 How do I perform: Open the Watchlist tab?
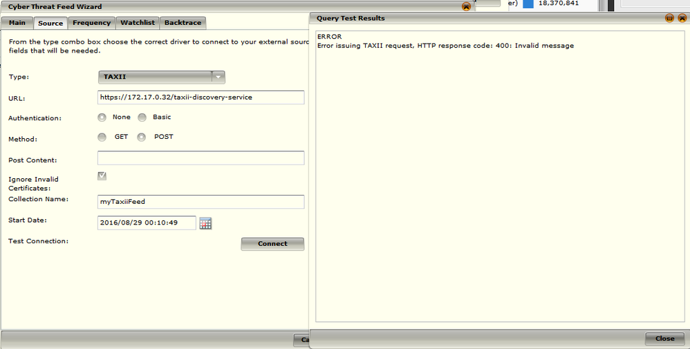(138, 23)
